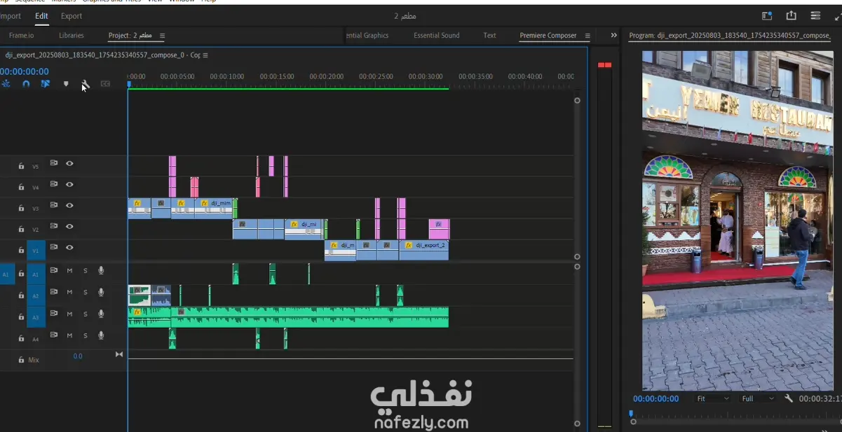Open the Libraries panel tab
842x432 pixels.
72,35
